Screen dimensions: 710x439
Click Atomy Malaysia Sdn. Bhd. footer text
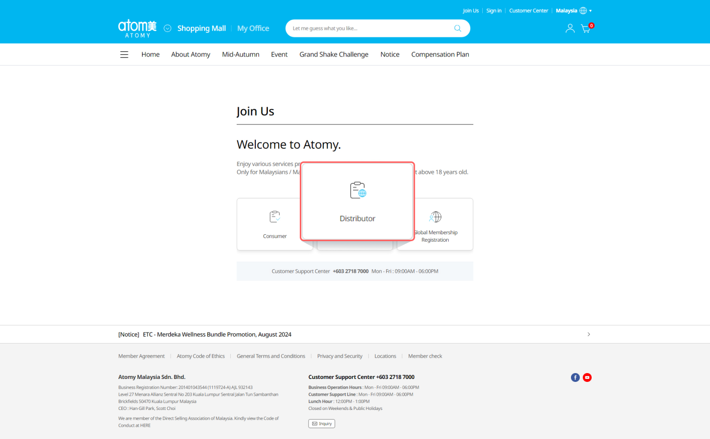point(152,377)
